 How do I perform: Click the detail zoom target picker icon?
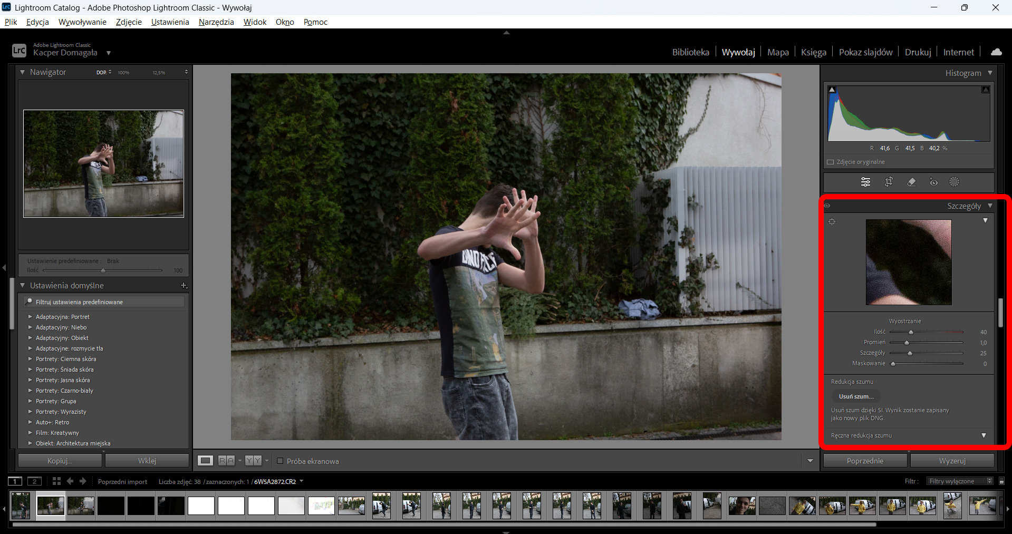tap(832, 221)
